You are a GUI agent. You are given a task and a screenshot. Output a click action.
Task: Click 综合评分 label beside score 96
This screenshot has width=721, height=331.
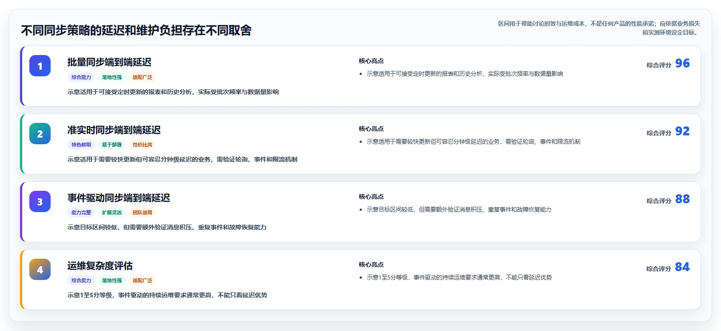pos(659,65)
